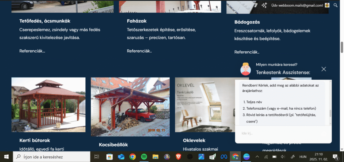Open Outlook from the taskbar

coord(121,157)
